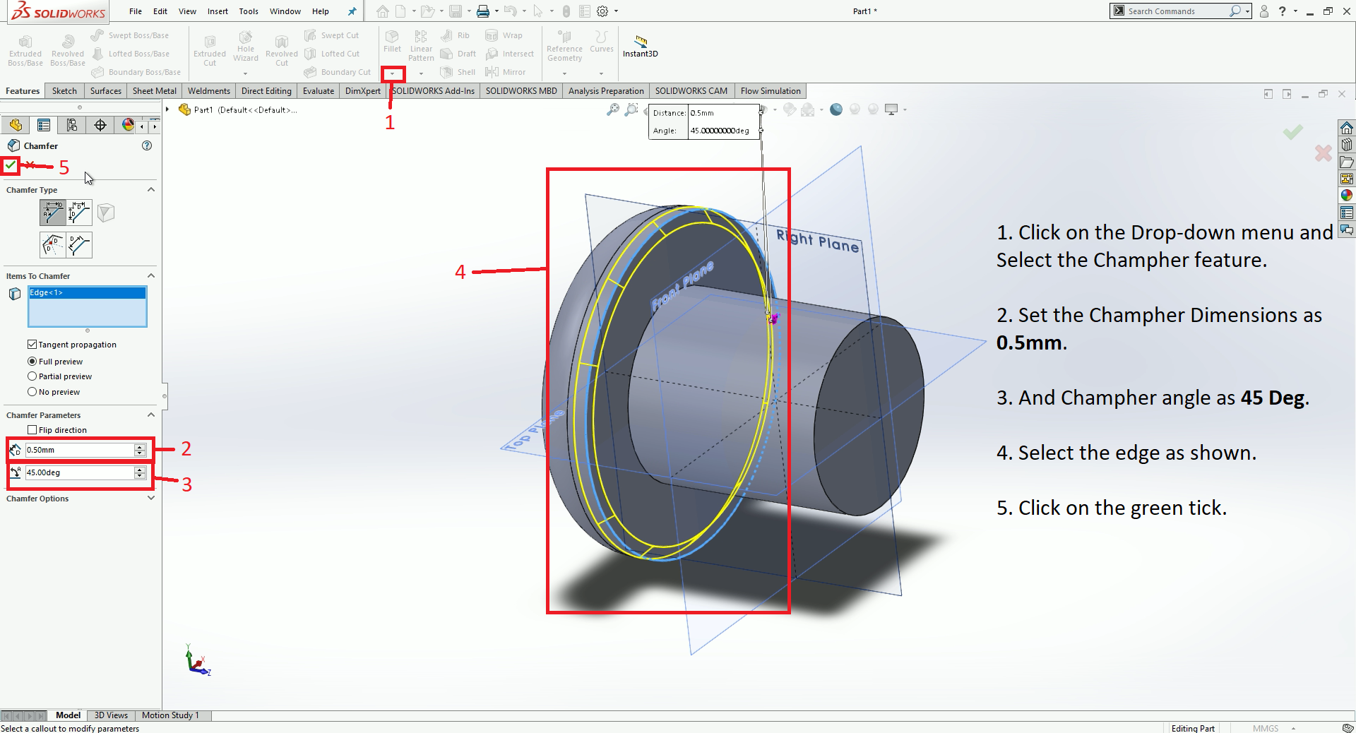Open the Fillet drop-down arrow

coord(393,73)
